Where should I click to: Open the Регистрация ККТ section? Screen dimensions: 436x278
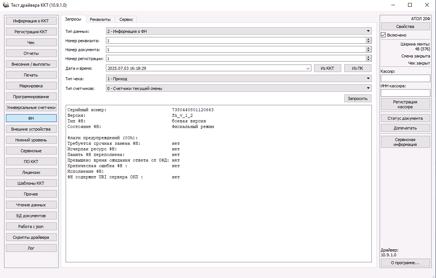tap(31, 32)
